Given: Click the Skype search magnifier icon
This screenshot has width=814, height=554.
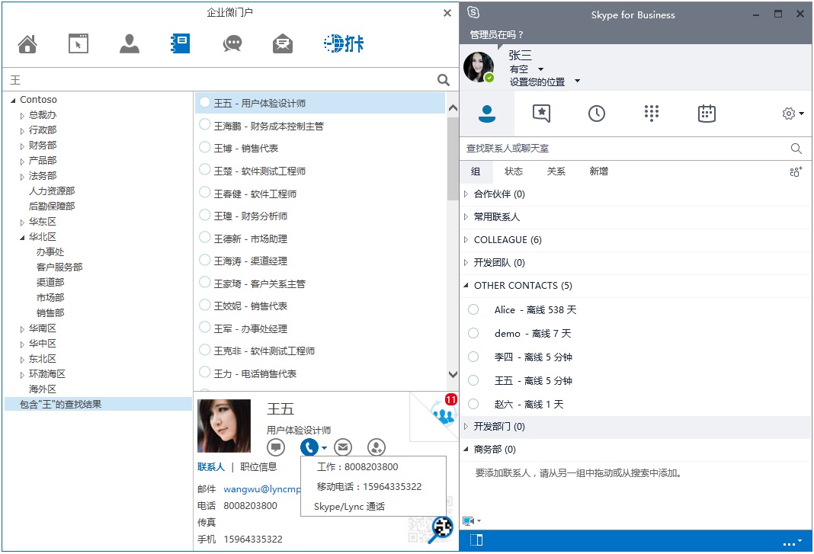Looking at the screenshot, I should (796, 149).
